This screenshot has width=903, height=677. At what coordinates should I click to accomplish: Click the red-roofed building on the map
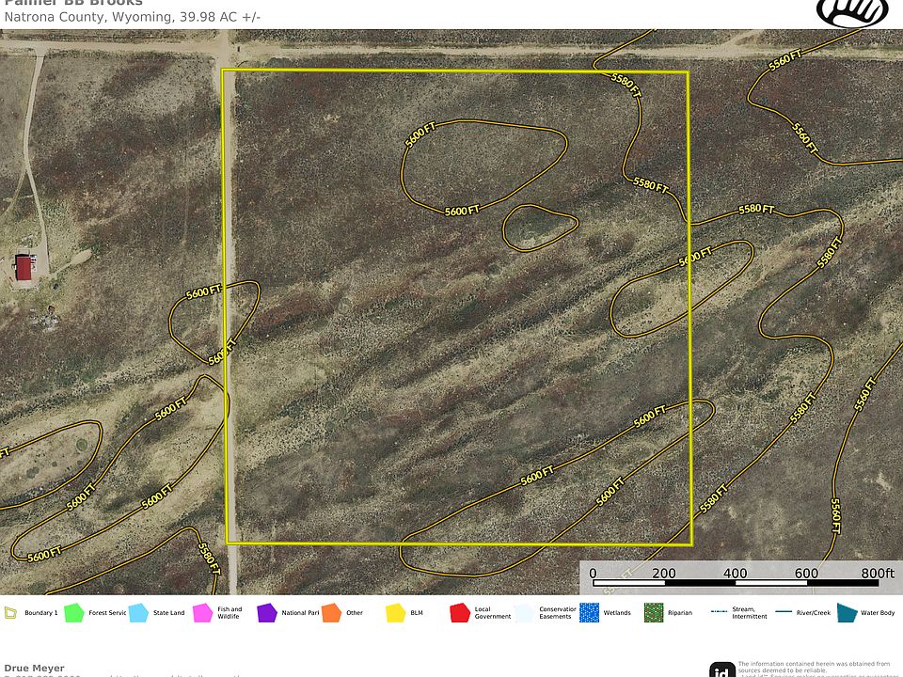click(x=24, y=269)
